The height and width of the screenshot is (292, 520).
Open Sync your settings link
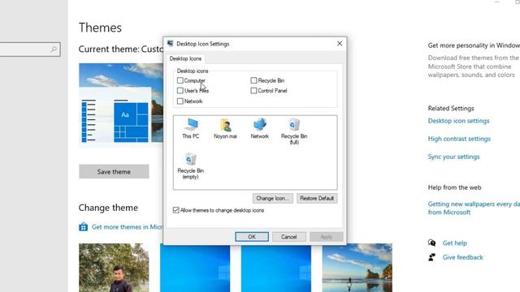[453, 157]
